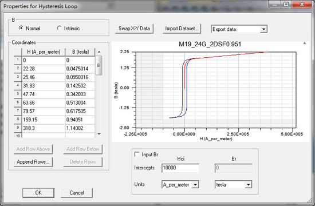Click the B cell containing 0.513004
Viewport: 315px width, 206px height.
(80, 102)
